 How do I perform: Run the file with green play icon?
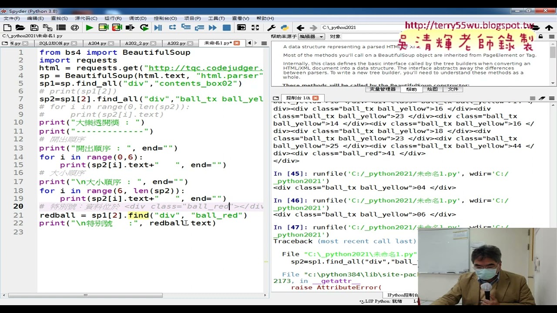click(89, 27)
